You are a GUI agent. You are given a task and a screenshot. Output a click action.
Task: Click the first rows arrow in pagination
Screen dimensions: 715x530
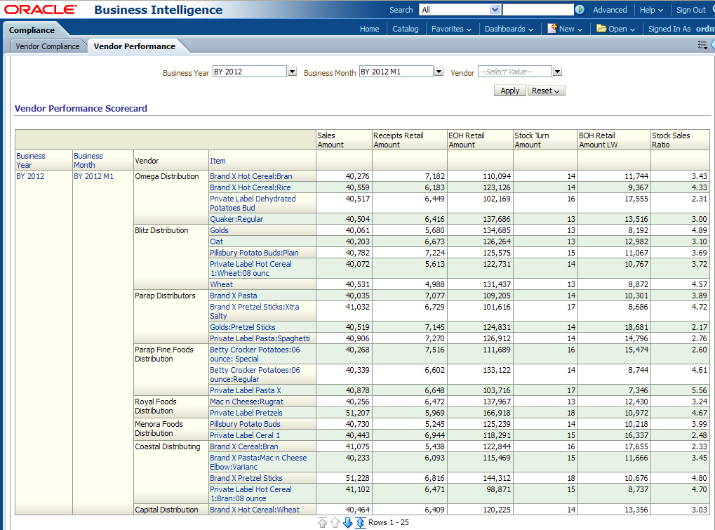(x=323, y=522)
